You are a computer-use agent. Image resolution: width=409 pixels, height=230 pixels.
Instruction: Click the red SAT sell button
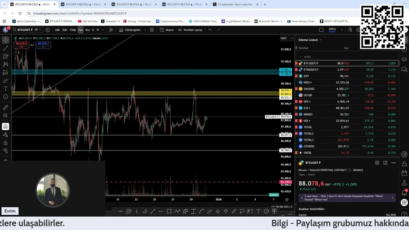pos(21,45)
